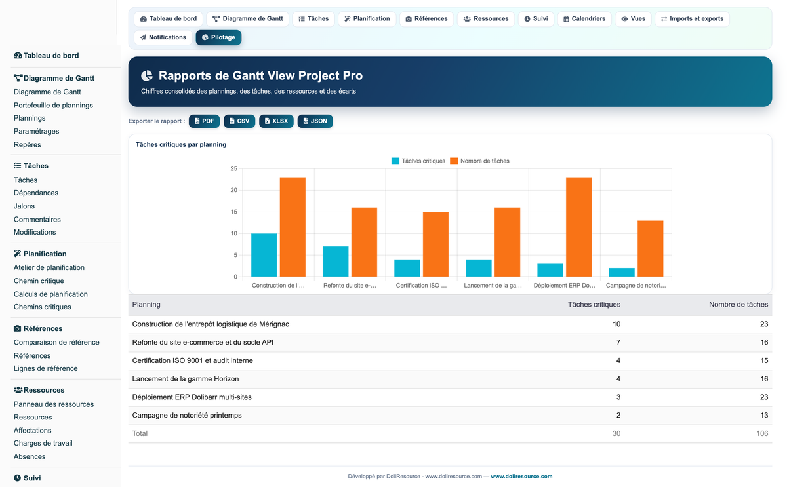This screenshot has width=787, height=487.
Task: Click the Ressources sidebar section heading
Action: click(x=39, y=390)
